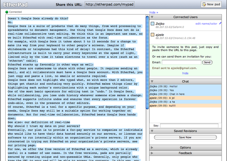
Task: Click user name ajzele in Connected Users
Action: [x=160, y=35]
